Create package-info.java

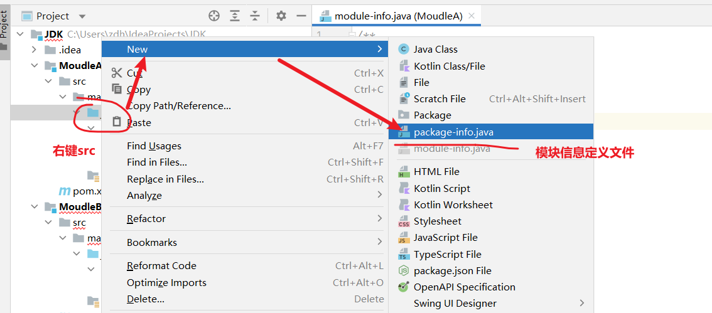tap(492, 132)
